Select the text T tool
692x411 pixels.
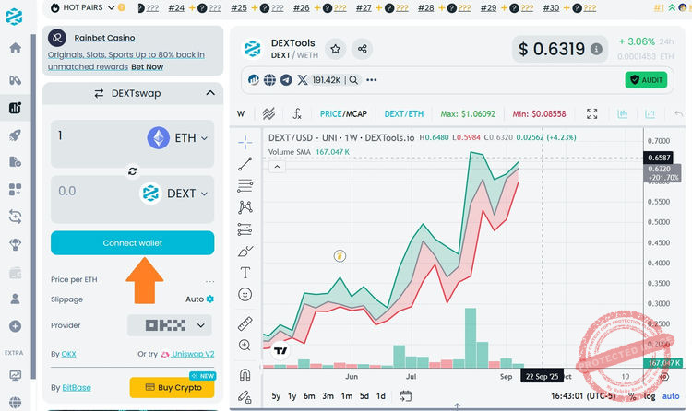(x=245, y=273)
